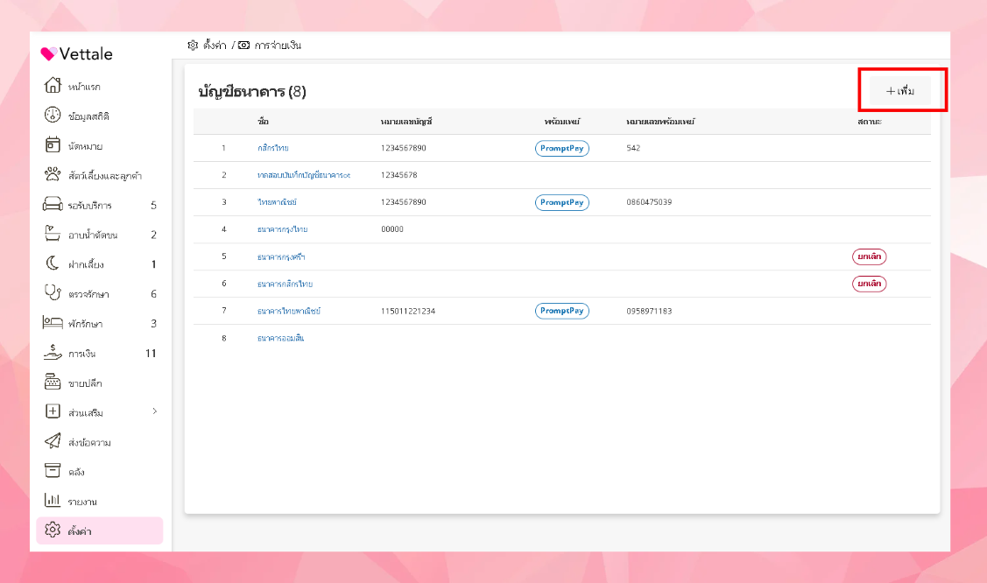
Task: Click the สถานะ column header
Action: click(870, 122)
